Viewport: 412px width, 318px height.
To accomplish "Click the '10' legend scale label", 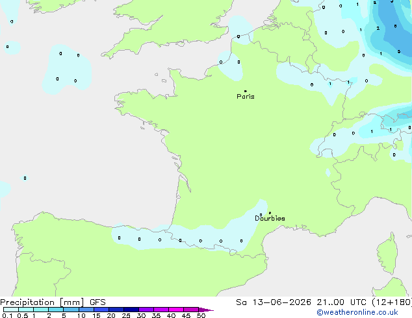I will pos(81,315).
